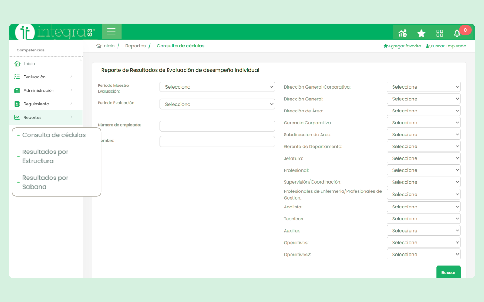
Task: Click the Administración newspaper icon in sidebar
Action: (x=17, y=90)
